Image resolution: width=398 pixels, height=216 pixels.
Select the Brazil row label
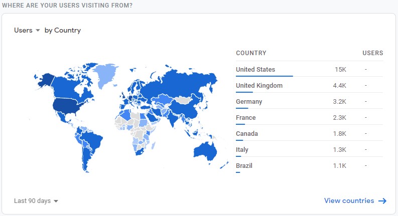(x=244, y=165)
